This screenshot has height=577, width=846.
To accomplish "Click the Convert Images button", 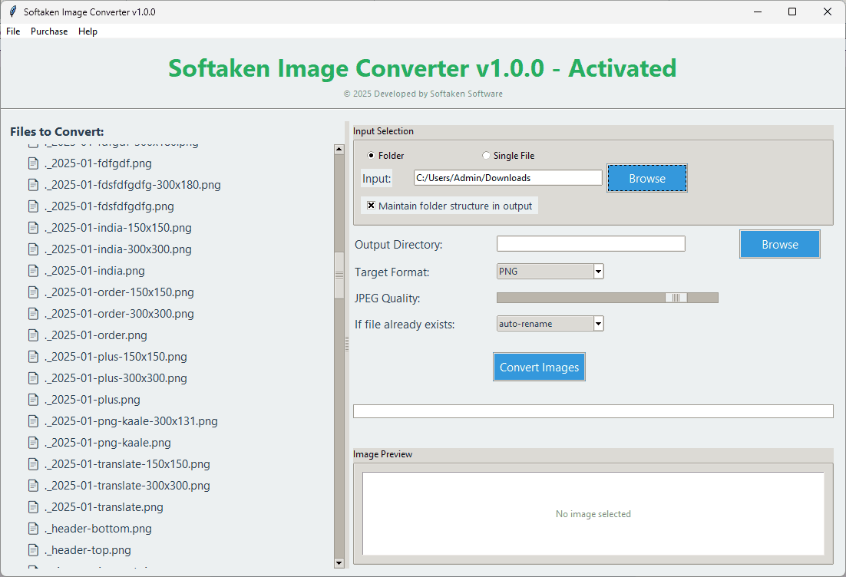I will coord(539,368).
